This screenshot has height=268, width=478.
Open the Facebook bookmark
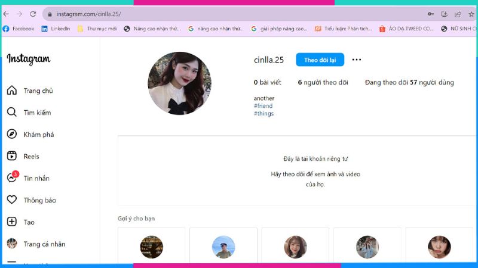(19, 29)
